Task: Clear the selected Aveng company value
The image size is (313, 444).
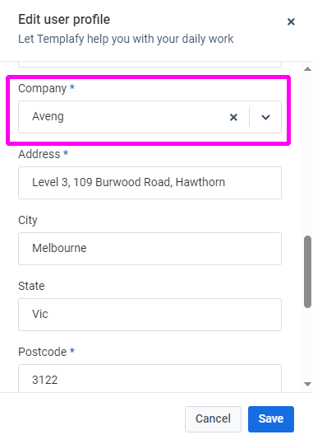Action: click(x=233, y=117)
